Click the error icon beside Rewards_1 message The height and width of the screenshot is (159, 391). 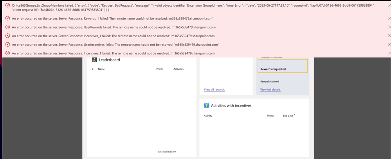pyautogui.click(x=7, y=18)
